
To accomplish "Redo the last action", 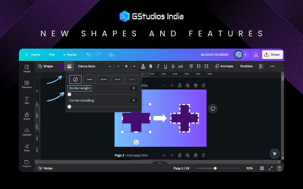I will (x=98, y=54).
